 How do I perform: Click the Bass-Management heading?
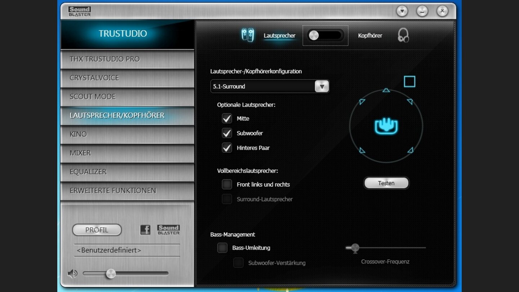(x=233, y=234)
